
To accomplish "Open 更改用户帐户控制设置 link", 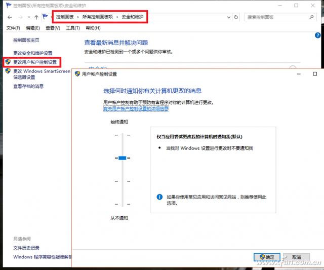I will (x=35, y=62).
